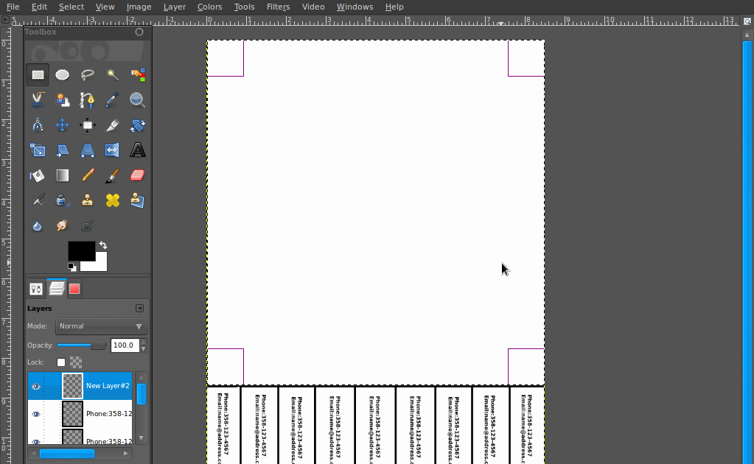Choose the Bucket Fill tool

(38, 175)
